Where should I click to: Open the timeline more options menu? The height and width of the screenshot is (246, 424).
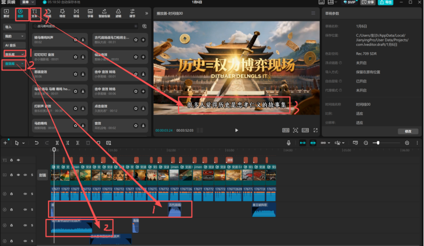417,143
